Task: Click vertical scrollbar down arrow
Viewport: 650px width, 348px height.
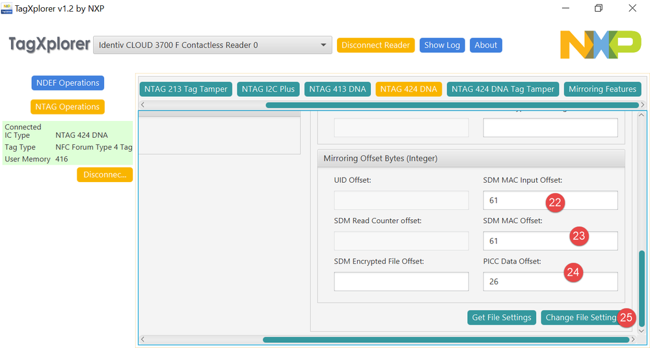Action: (642, 331)
